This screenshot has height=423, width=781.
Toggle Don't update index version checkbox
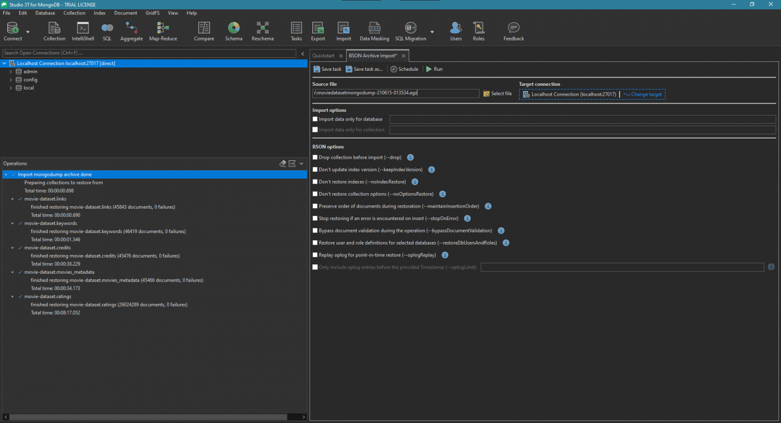[x=315, y=170]
